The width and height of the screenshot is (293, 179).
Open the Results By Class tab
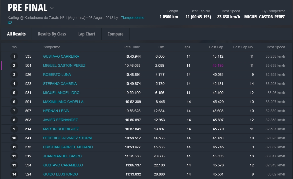(52, 34)
